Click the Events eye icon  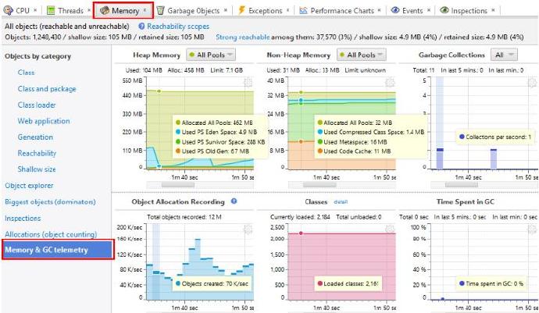pyautogui.click(x=395, y=10)
